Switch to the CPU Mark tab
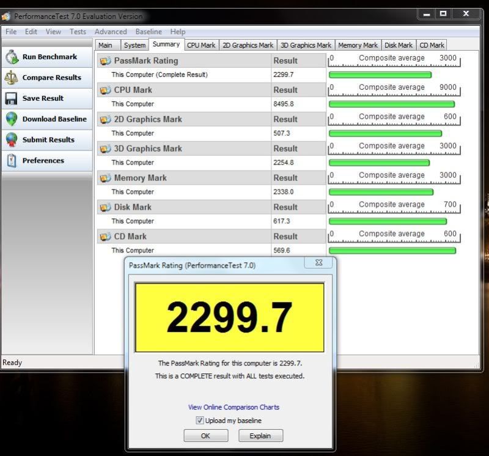The width and height of the screenshot is (489, 456). pos(202,45)
